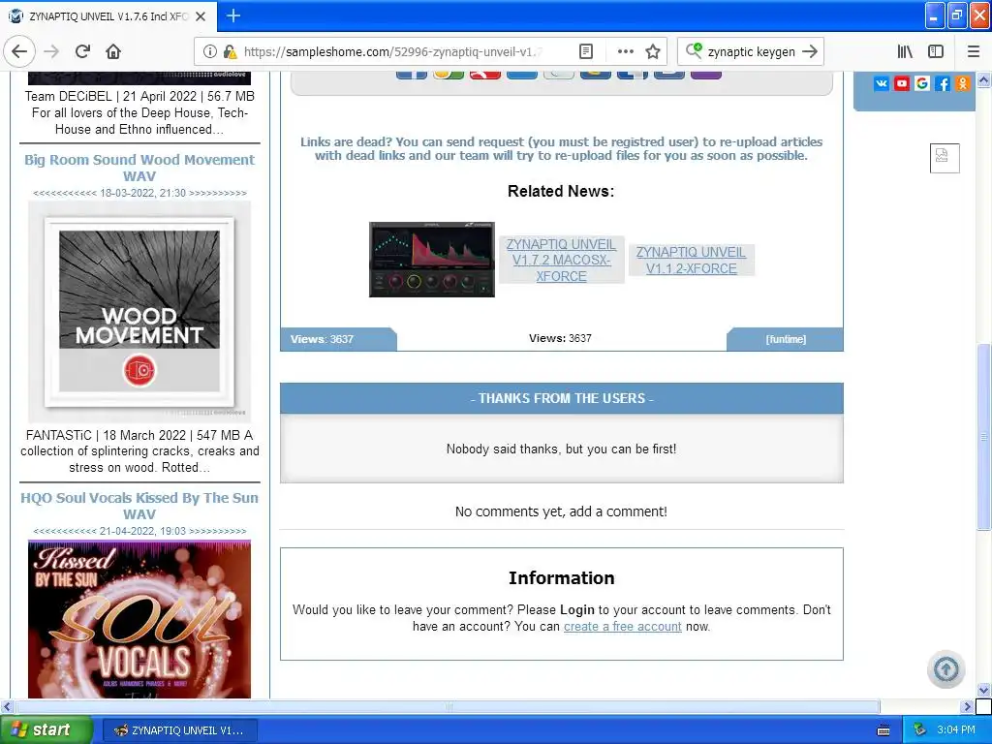Click the address bar URL field
This screenshot has width=992, height=744.
[x=392, y=51]
